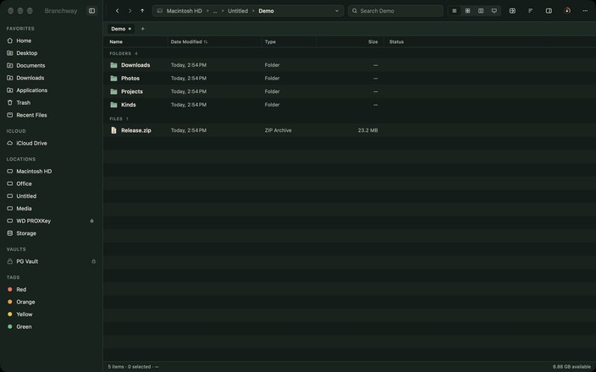
Task: Click the dual-pane split icon
Action: tap(512, 11)
